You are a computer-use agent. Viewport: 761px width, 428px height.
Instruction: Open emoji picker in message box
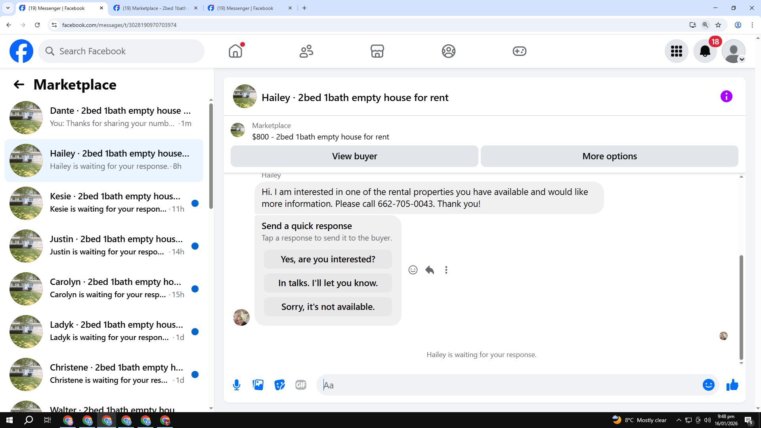click(708, 385)
